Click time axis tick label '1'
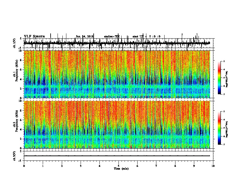This screenshot has width=240, height=186. pos(43,166)
